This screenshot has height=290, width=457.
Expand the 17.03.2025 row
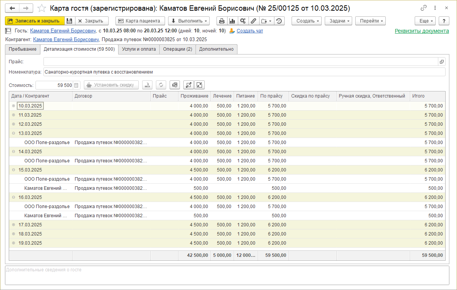[x=13, y=224]
